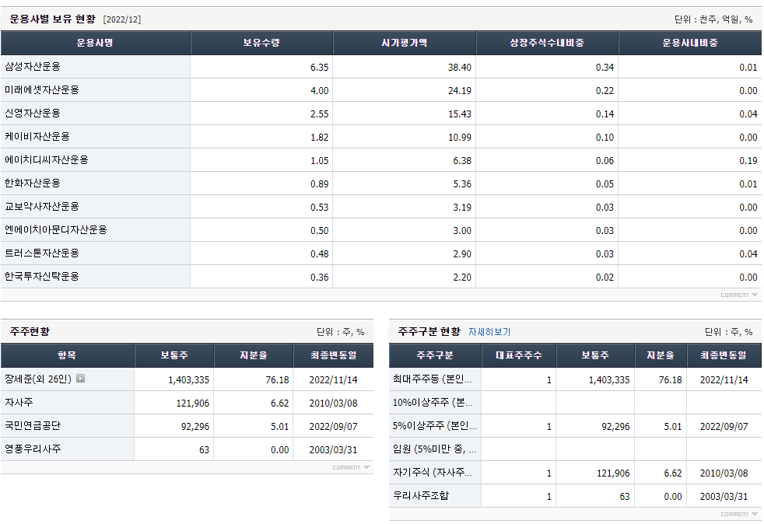Click 0.10 weight for 케이비자산운용
764x524 pixels.
(605, 138)
